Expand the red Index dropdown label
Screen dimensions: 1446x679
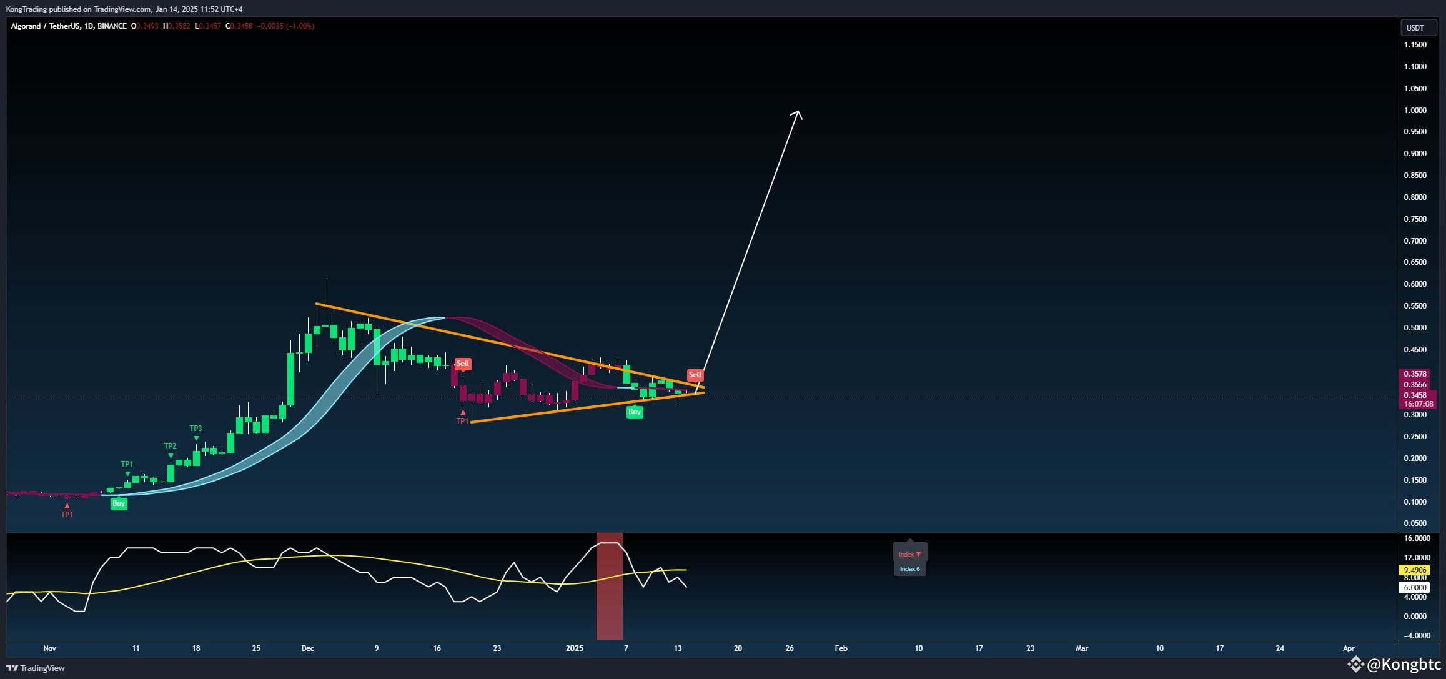point(909,554)
